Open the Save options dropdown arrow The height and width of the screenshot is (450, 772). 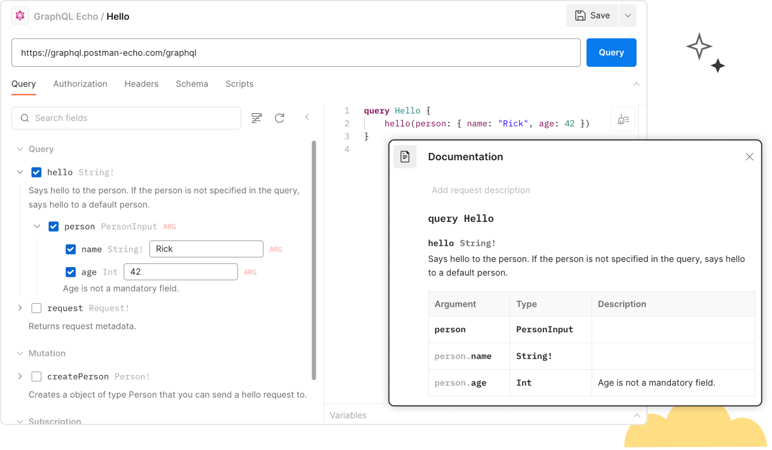pyautogui.click(x=627, y=16)
